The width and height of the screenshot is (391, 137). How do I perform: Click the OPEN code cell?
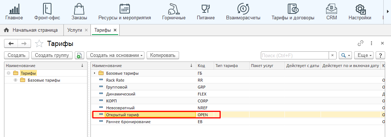point(205,114)
